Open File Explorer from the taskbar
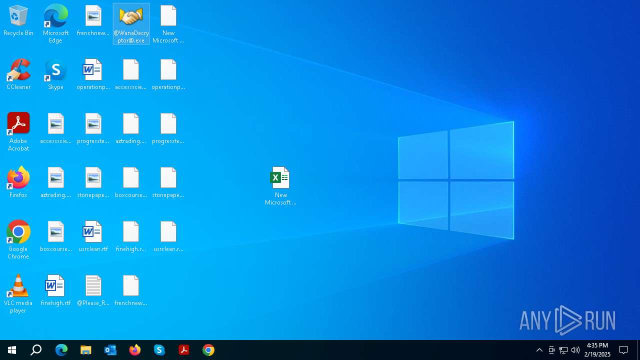 point(85,350)
